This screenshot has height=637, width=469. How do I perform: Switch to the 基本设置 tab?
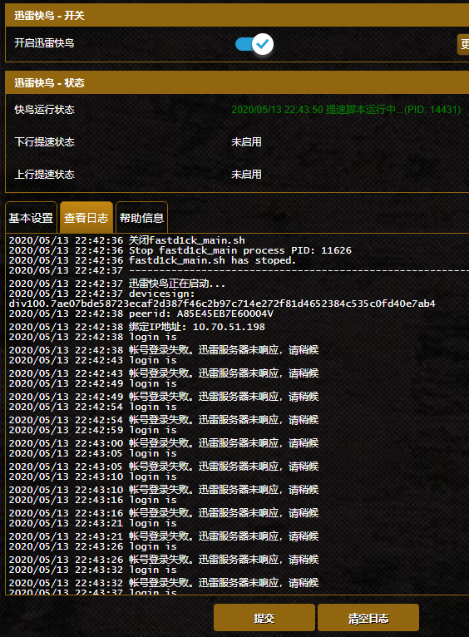(31, 218)
